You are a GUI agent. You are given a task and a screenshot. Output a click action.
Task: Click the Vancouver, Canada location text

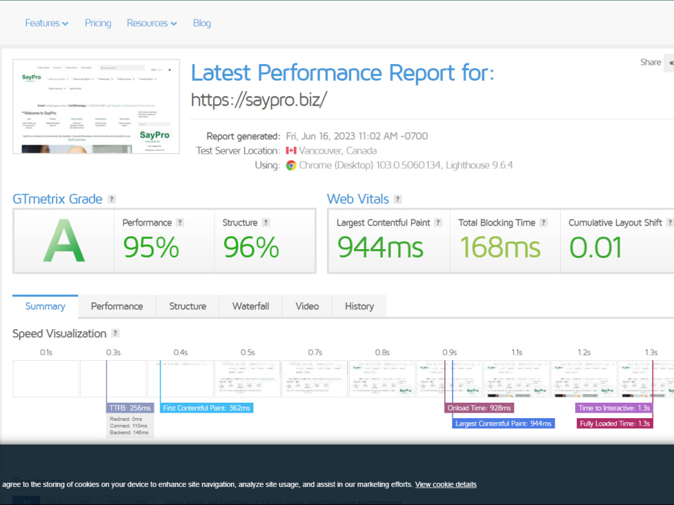[x=338, y=151]
